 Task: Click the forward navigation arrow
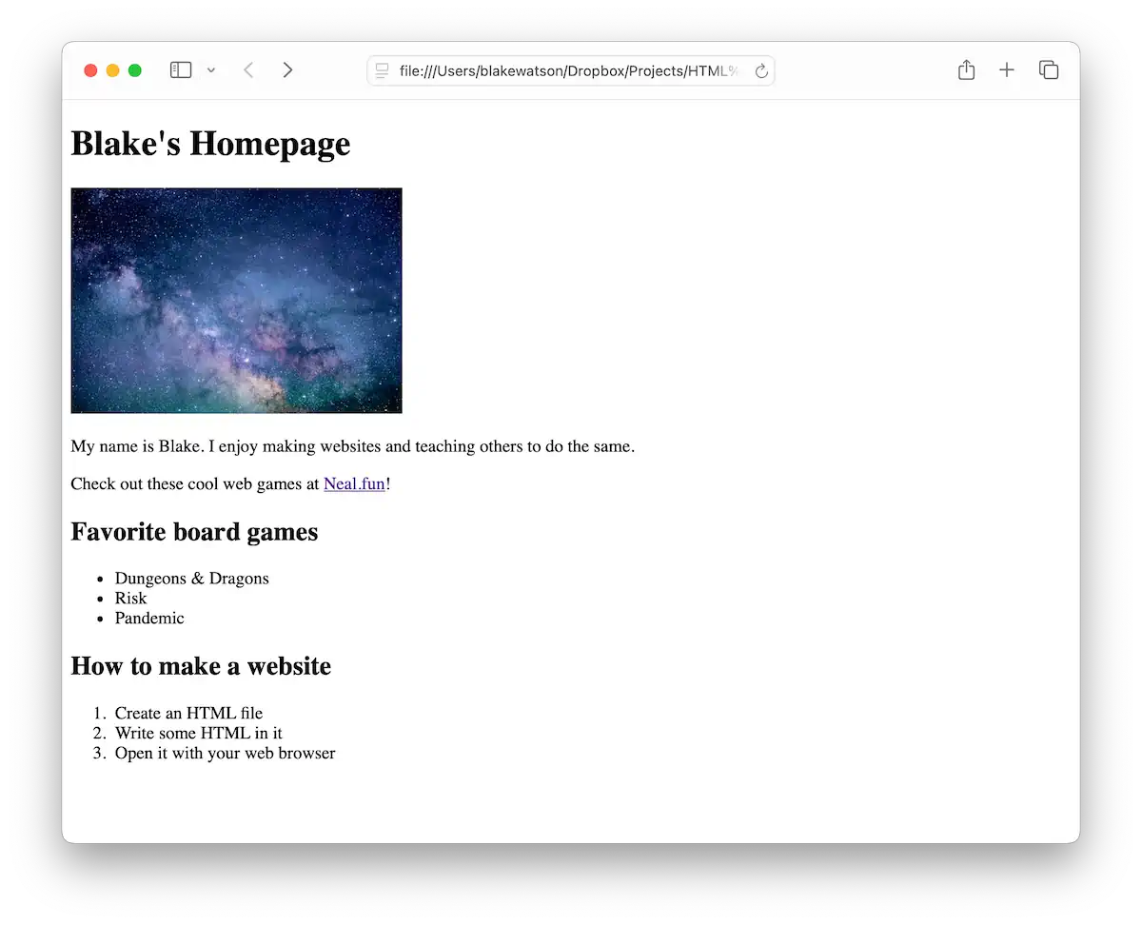(287, 69)
